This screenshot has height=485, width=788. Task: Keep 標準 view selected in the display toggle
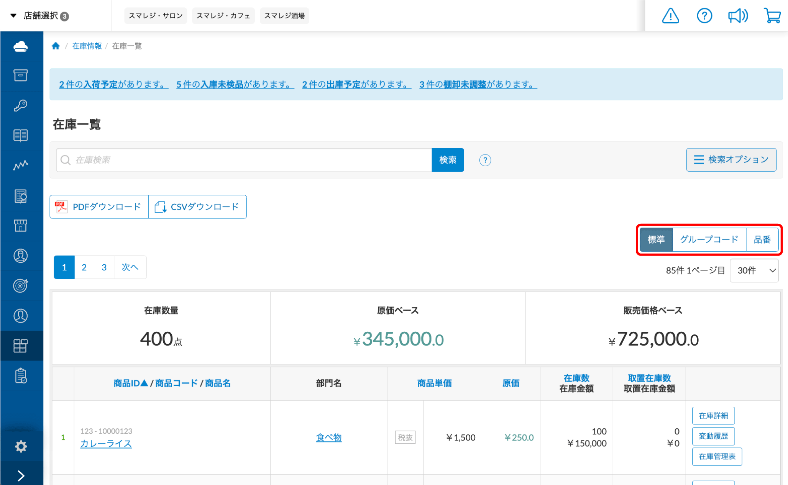pyautogui.click(x=656, y=239)
